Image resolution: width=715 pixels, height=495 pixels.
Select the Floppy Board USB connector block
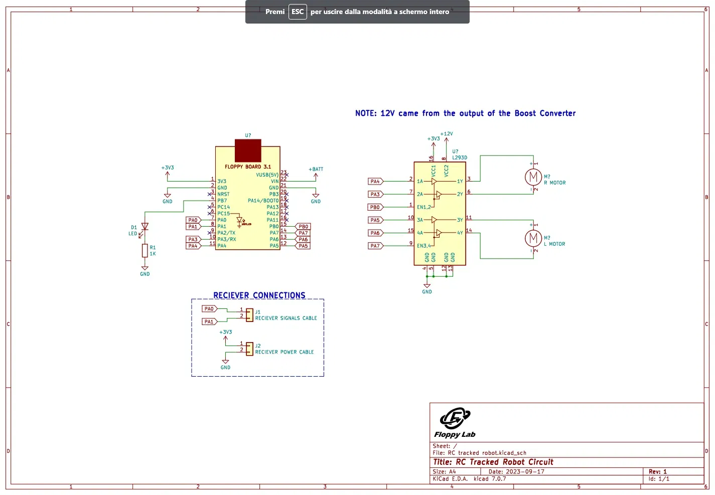248,150
